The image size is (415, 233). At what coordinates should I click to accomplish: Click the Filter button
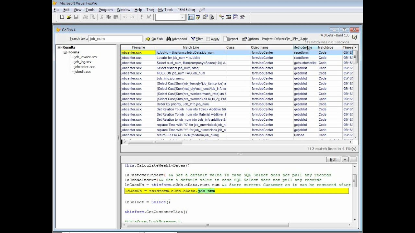pyautogui.click(x=197, y=39)
